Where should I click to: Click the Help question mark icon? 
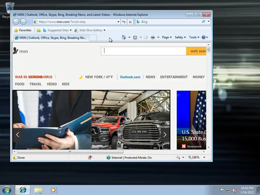click(x=204, y=37)
